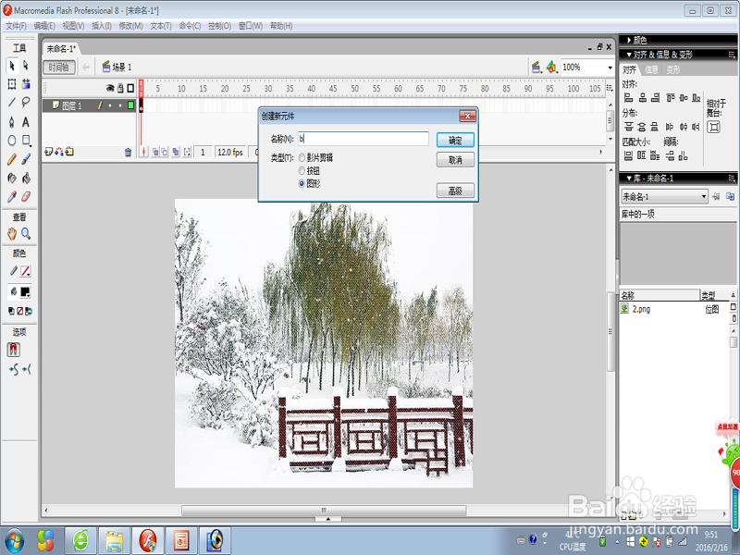Select the Free Transform tool

[x=12, y=84]
